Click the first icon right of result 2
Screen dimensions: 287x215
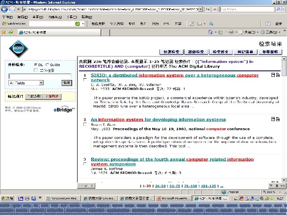click(x=273, y=119)
